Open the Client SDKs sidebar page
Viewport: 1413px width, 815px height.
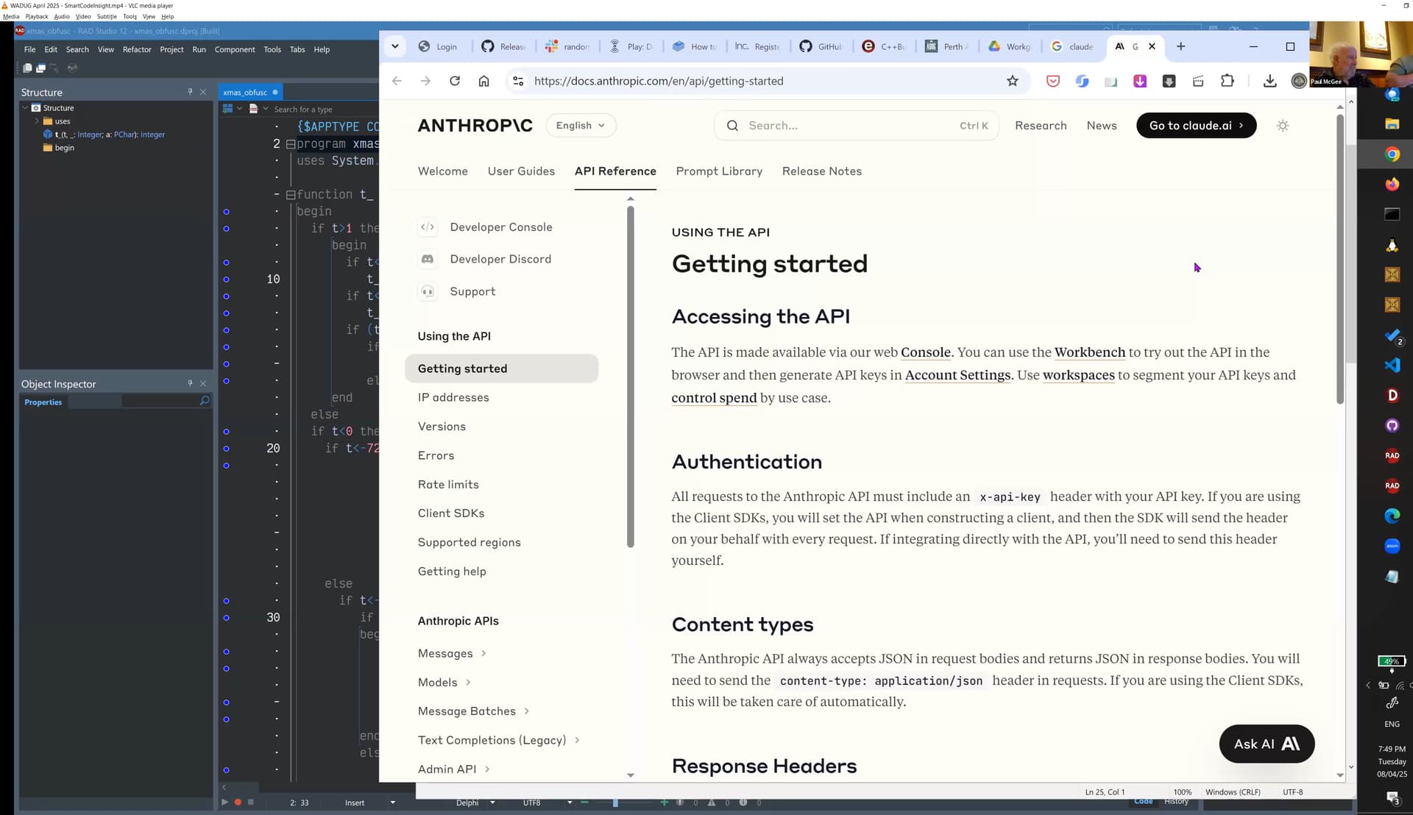(451, 513)
